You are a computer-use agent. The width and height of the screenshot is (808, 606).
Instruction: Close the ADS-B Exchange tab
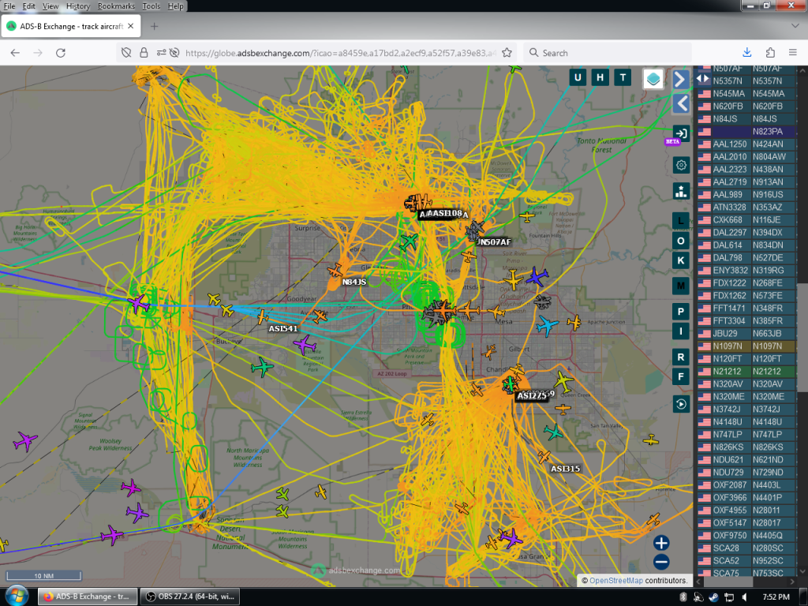pos(131,26)
